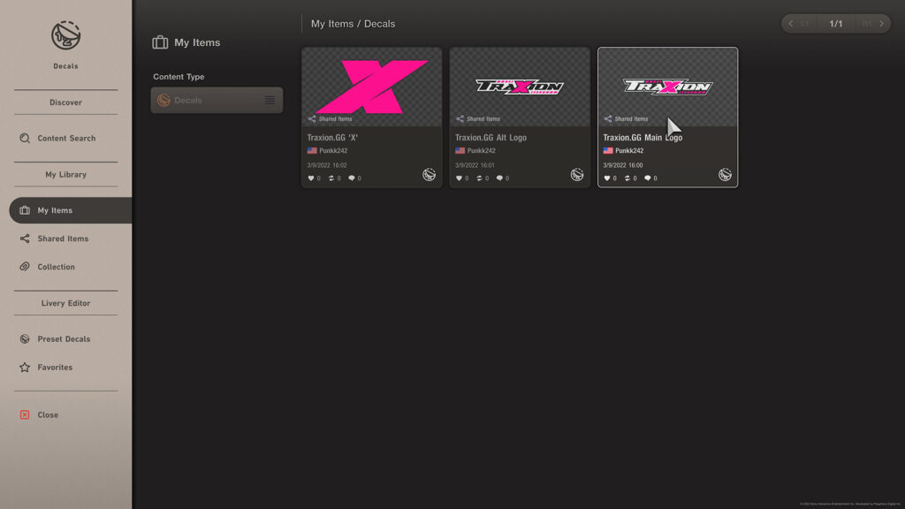
Task: Click the decal type icon on Main Logo card
Action: [725, 175]
